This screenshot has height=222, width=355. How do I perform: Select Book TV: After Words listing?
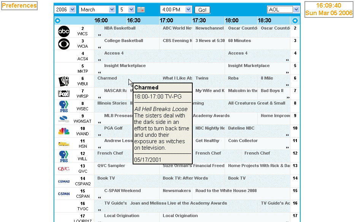click(185, 178)
